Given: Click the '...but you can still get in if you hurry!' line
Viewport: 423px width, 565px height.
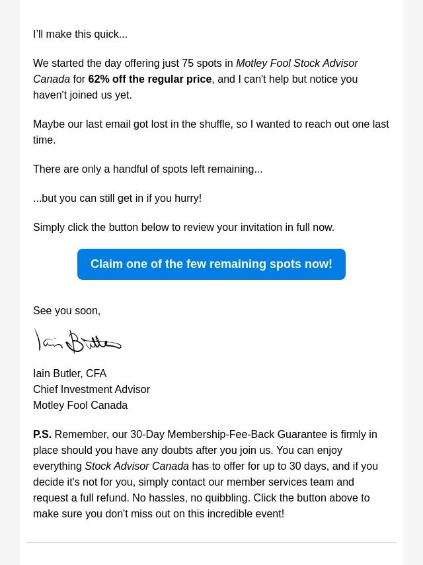Looking at the screenshot, I should [x=117, y=198].
